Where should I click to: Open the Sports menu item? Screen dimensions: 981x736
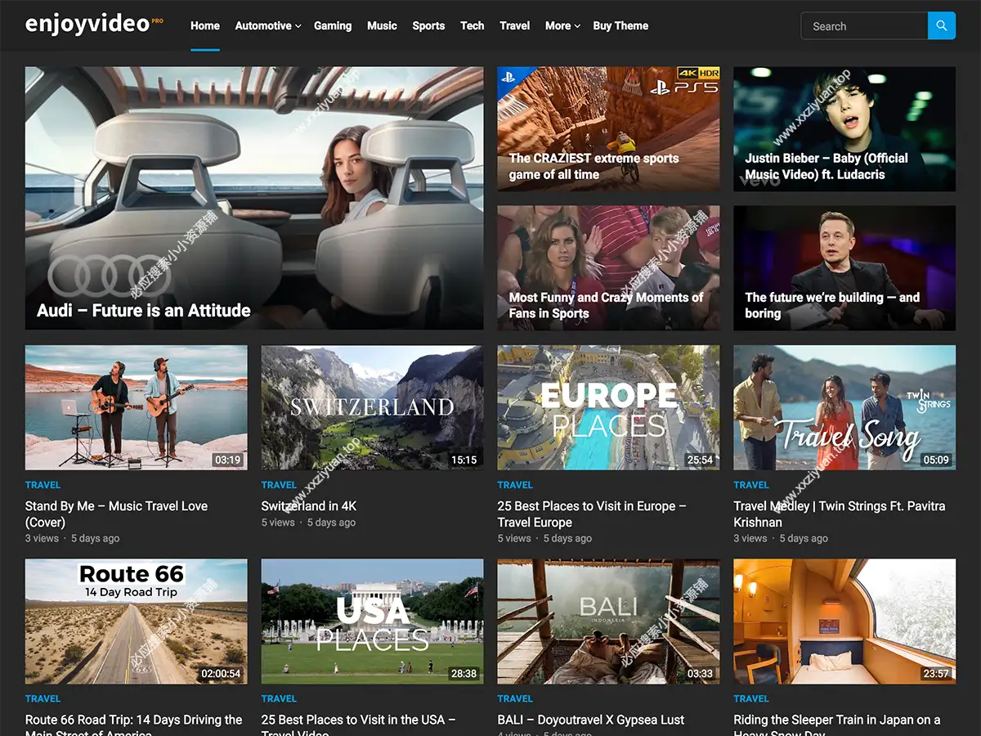(x=428, y=26)
